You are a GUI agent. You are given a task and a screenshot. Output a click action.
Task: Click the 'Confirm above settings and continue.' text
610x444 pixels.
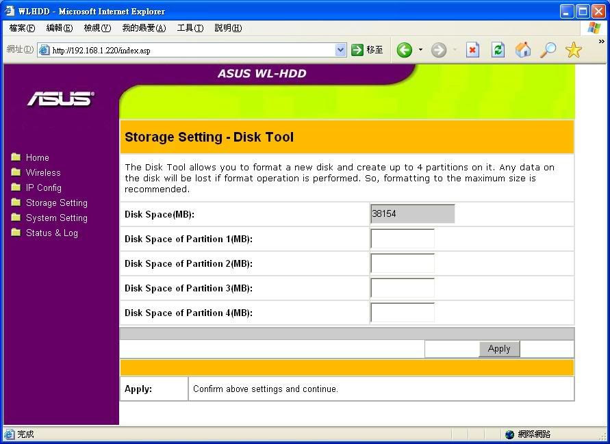(266, 389)
